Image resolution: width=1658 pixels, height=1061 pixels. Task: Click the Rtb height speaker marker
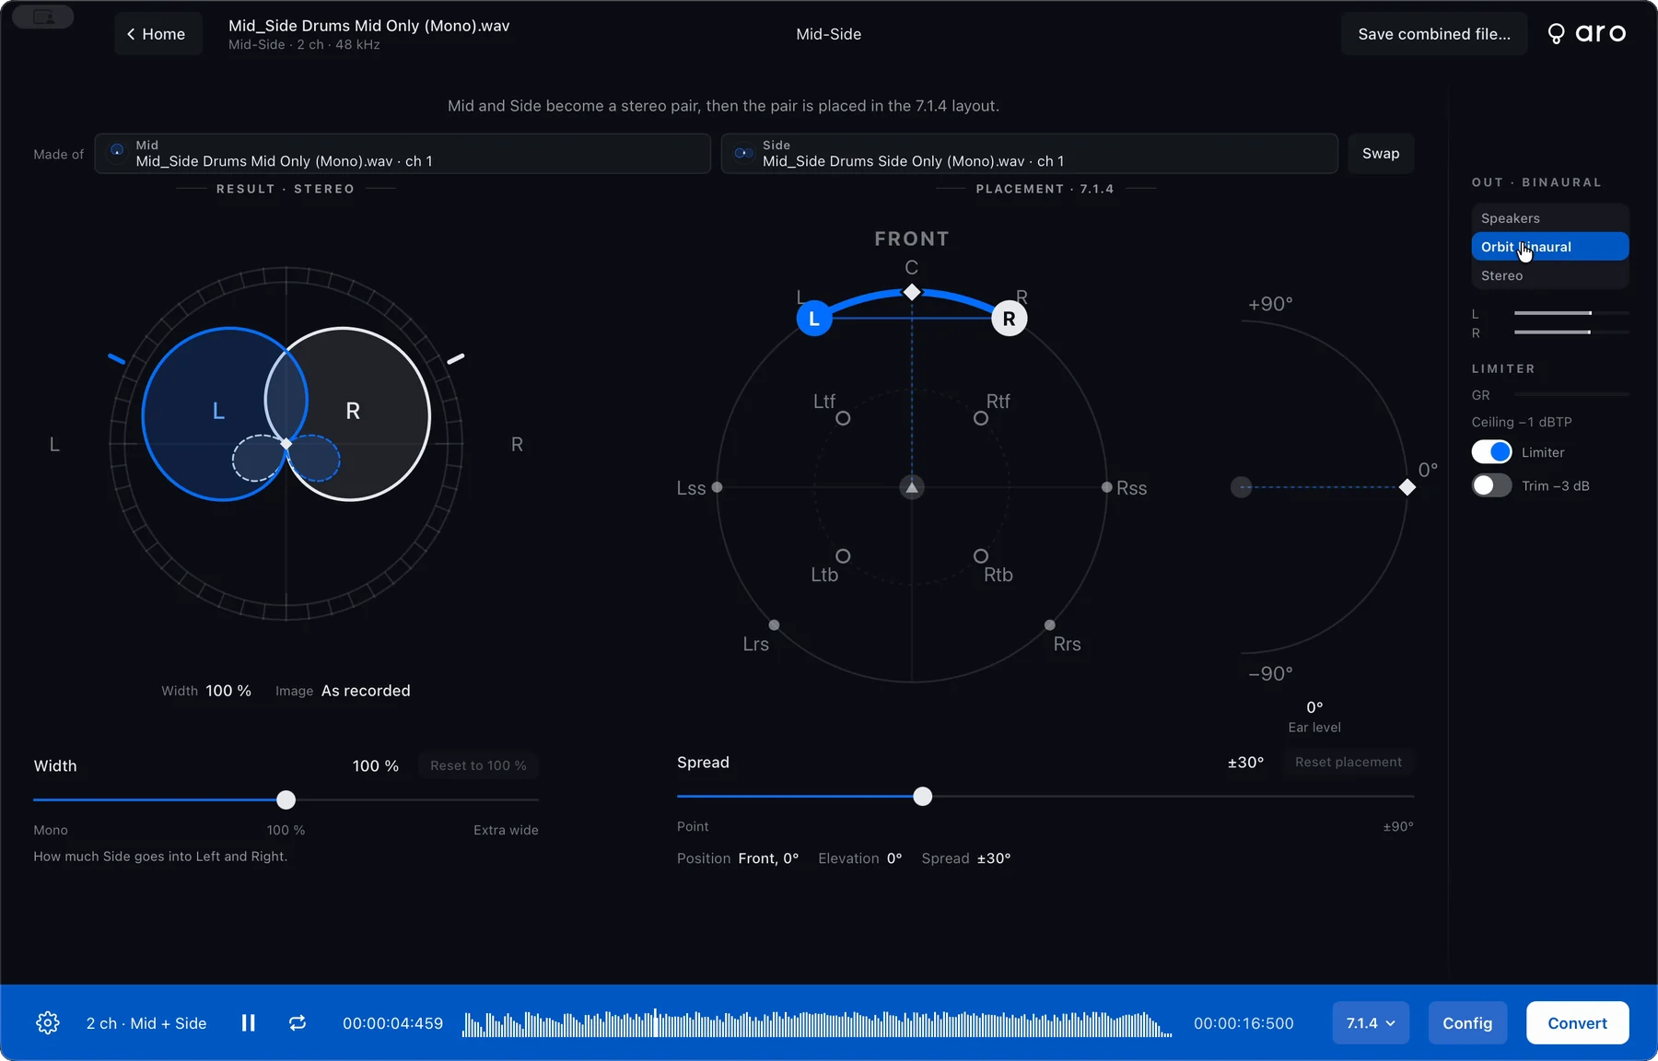tap(981, 556)
